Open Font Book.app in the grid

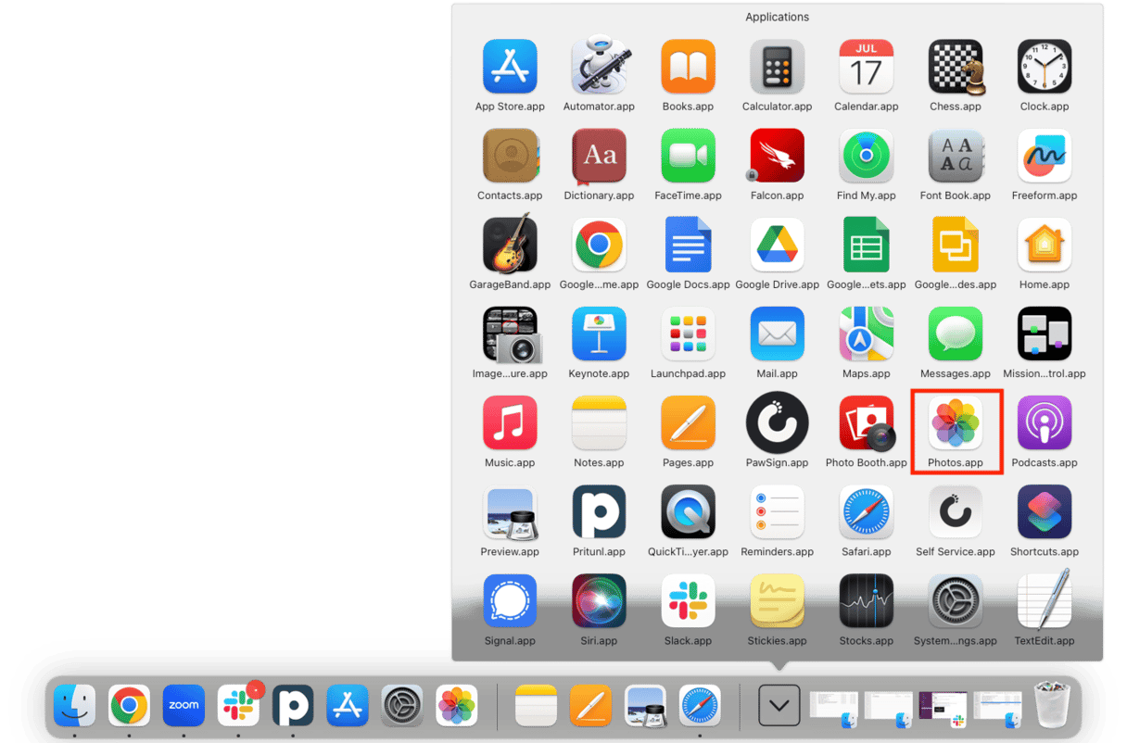point(956,156)
